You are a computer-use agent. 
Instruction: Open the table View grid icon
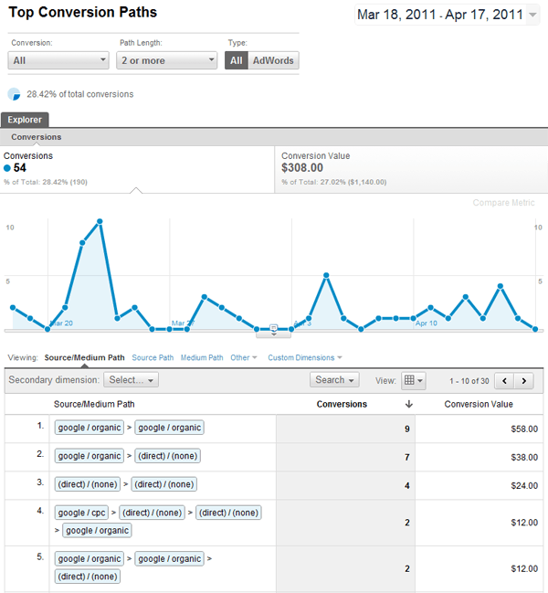[x=414, y=380]
